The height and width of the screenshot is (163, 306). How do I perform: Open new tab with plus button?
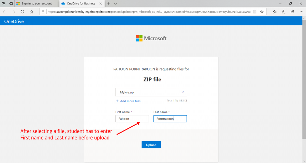coord(108,4)
